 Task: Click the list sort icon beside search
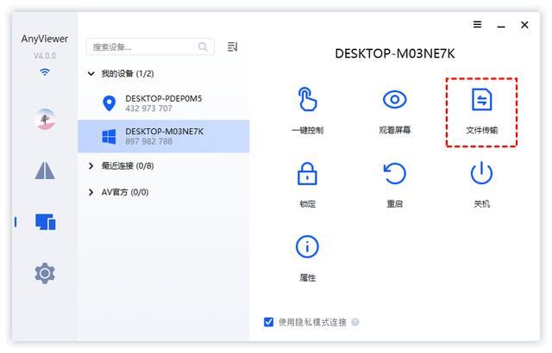[x=232, y=47]
